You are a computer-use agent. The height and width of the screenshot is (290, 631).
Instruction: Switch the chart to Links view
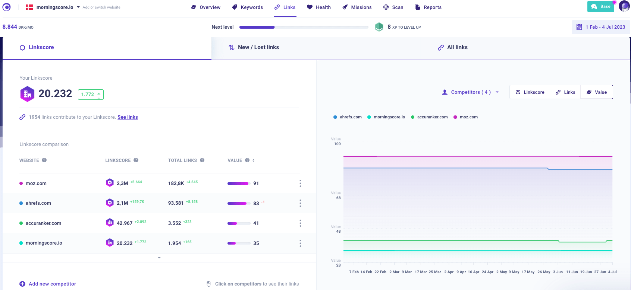[565, 92]
